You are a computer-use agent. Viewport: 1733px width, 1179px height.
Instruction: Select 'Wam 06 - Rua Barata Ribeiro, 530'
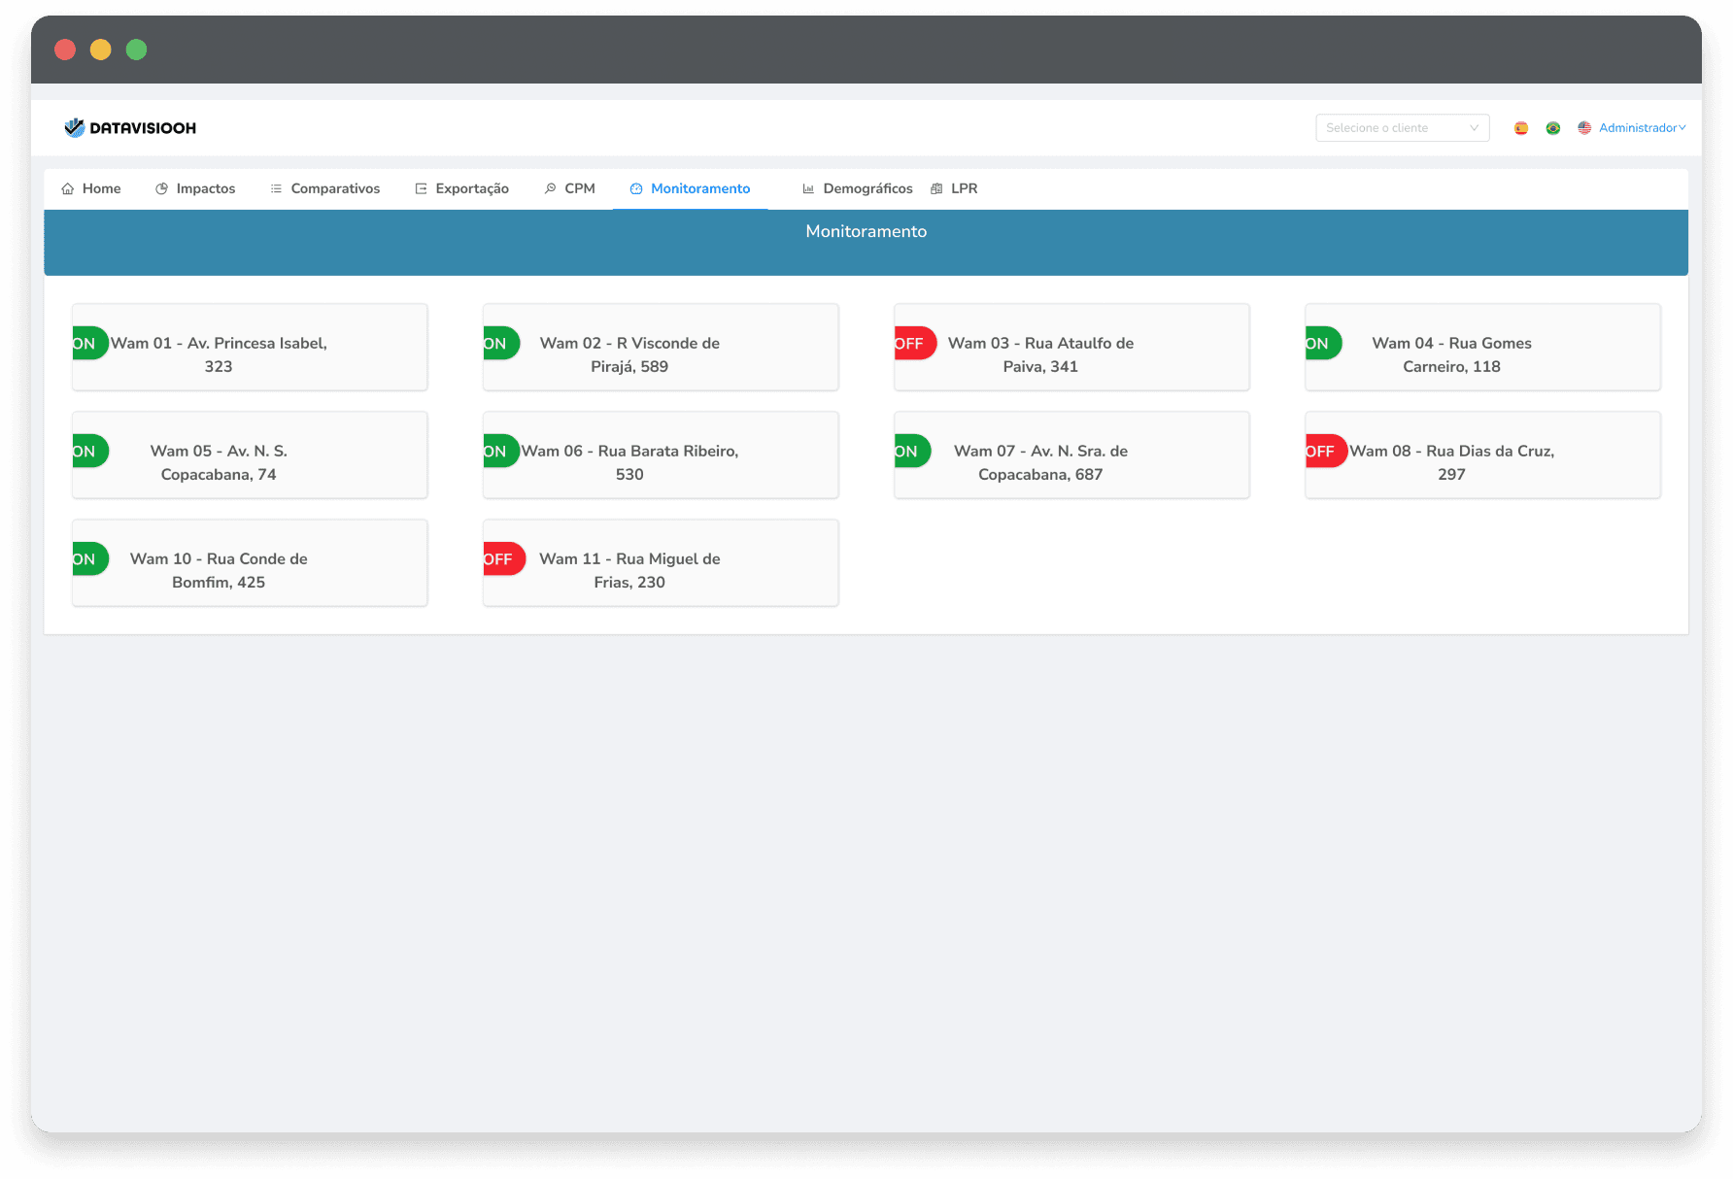[661, 455]
